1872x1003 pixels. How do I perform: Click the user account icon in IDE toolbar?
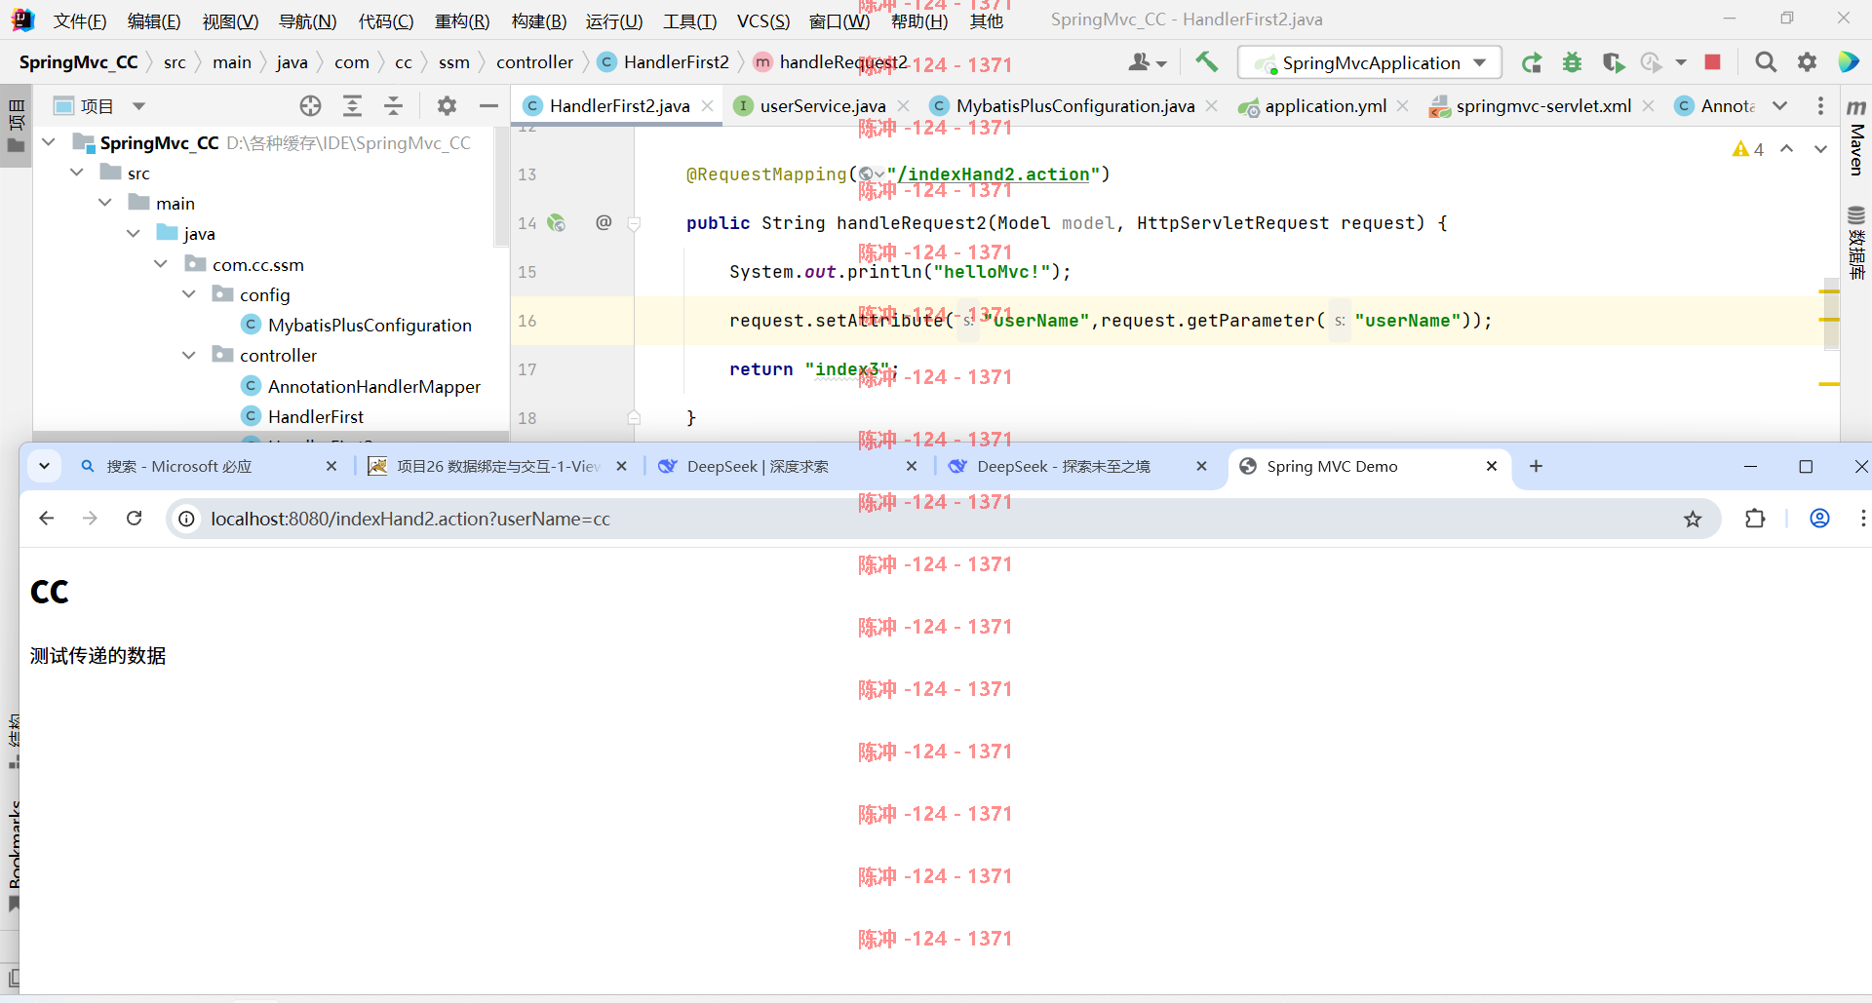click(1147, 62)
